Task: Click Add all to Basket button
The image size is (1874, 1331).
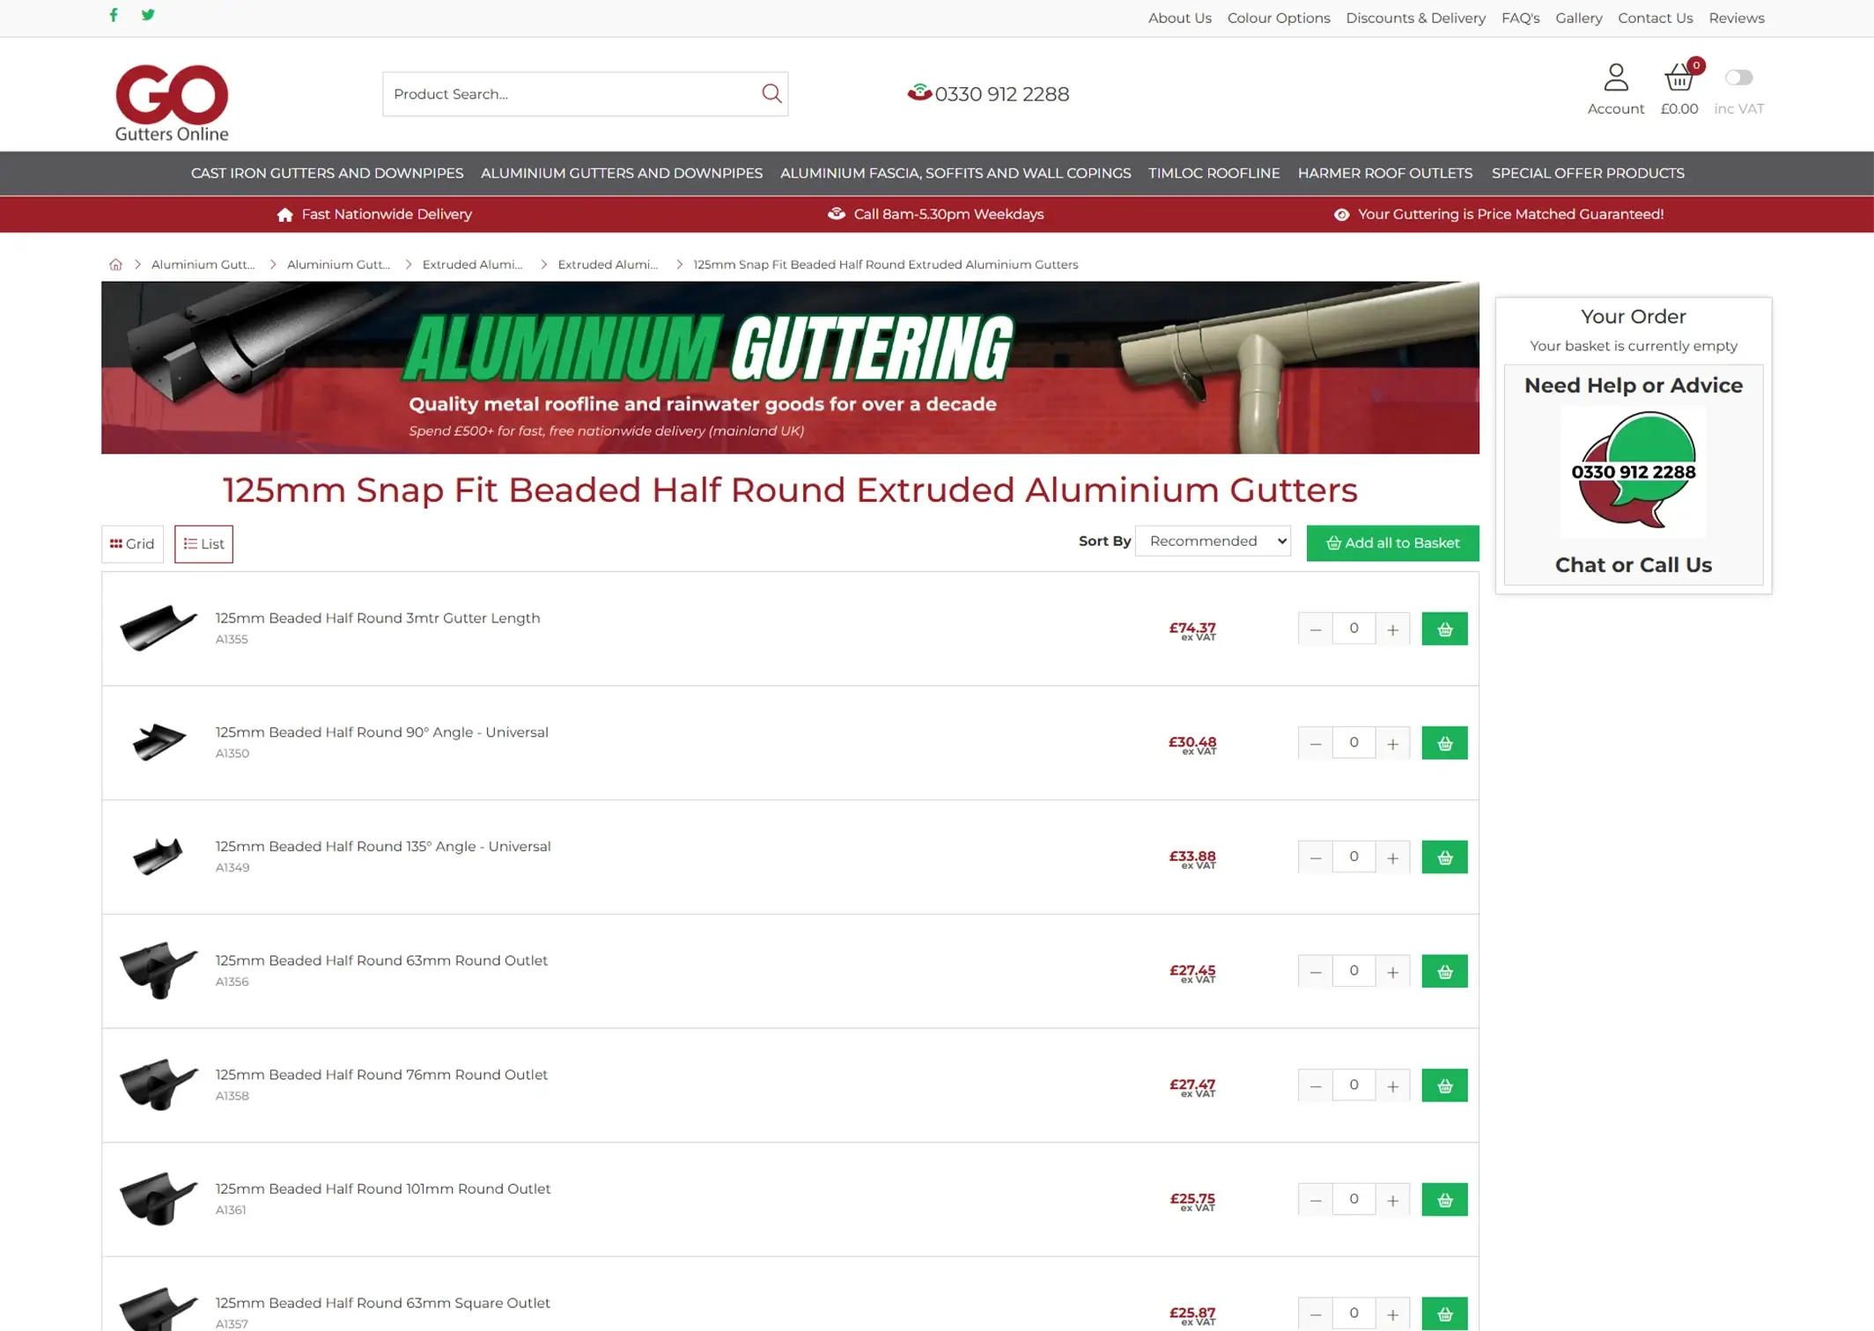Action: 1392,543
